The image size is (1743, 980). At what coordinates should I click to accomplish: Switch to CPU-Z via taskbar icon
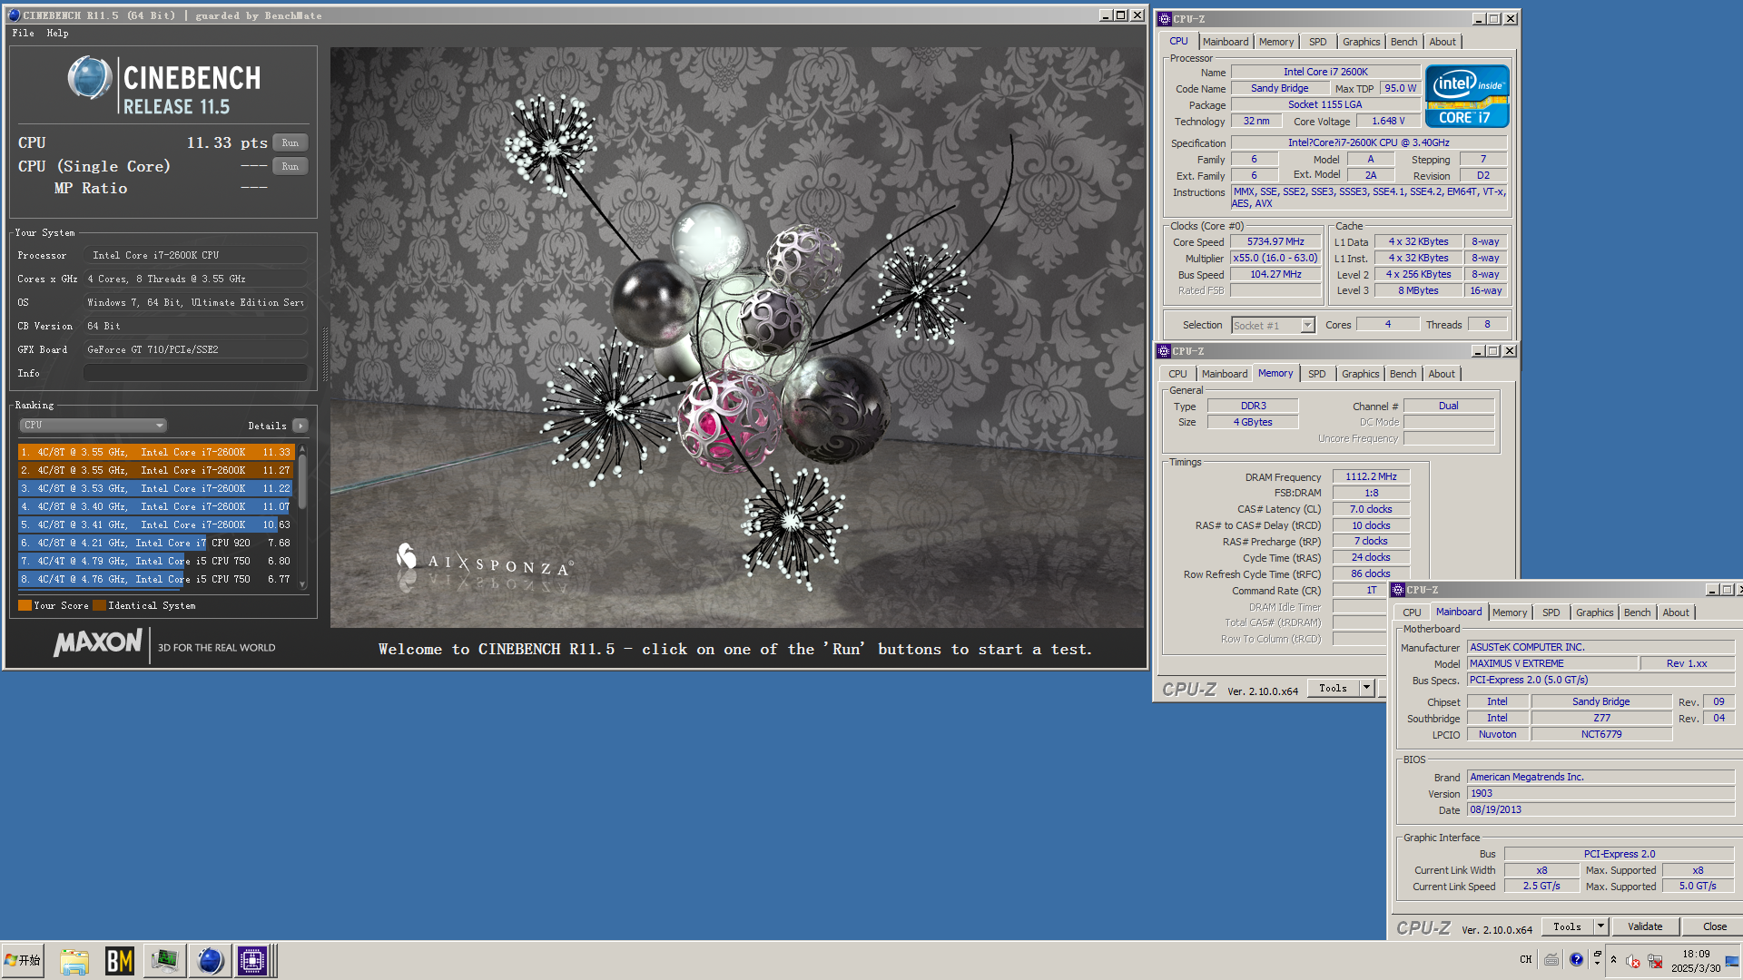252,961
